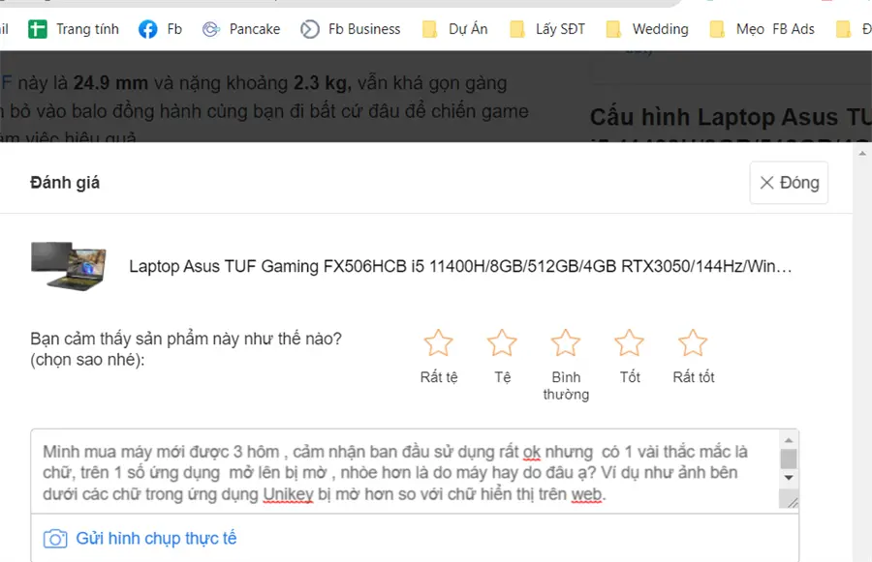Click the Đánh giá heading
The image size is (872, 562).
[x=65, y=183]
